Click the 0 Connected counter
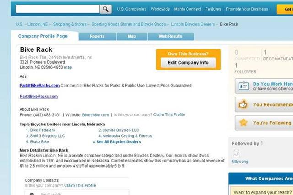This screenshot has width=293, height=195. (x=247, y=55)
